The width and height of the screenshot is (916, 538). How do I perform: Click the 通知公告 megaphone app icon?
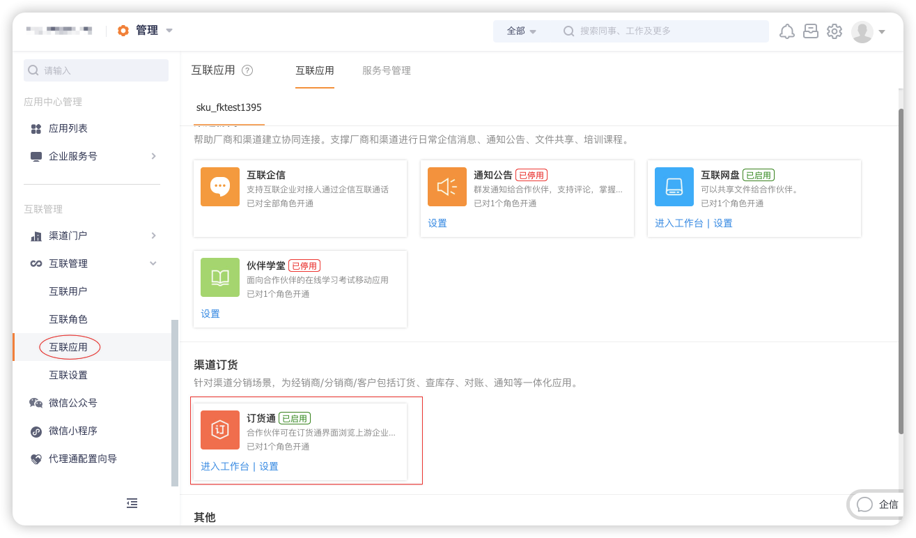[x=447, y=187]
